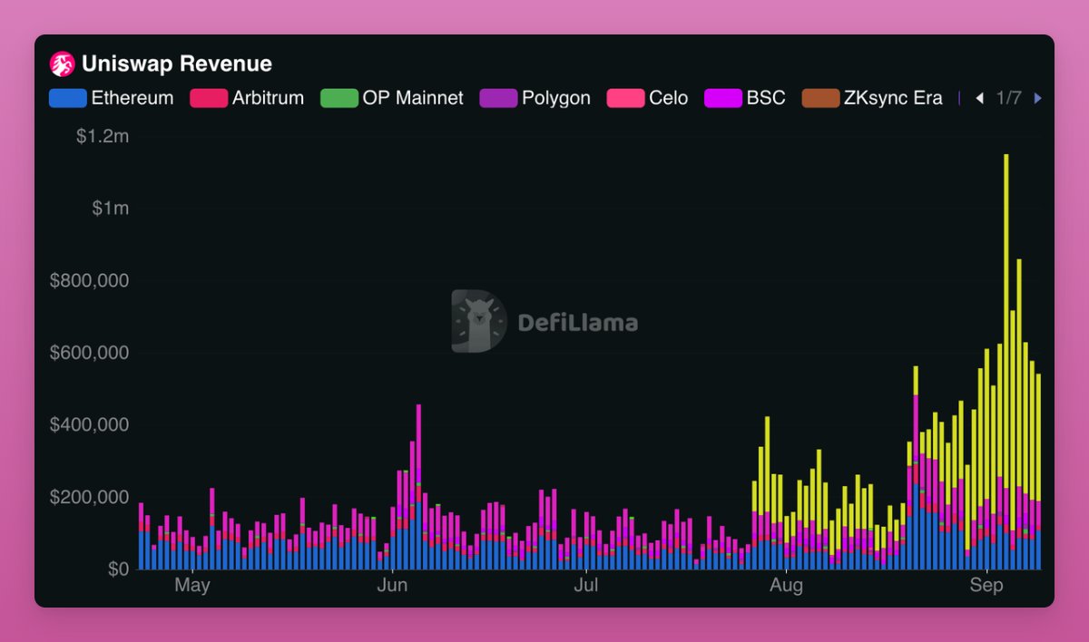This screenshot has width=1089, height=642.
Task: Toggle the ZKsync Era legend entry
Action: point(872,98)
